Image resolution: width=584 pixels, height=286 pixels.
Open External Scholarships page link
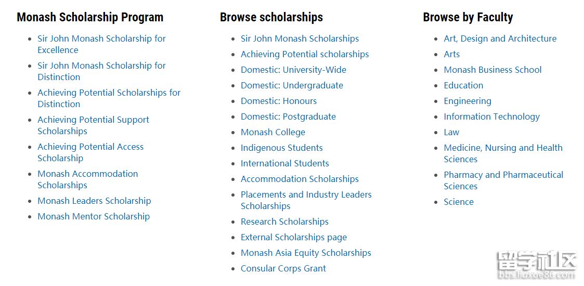click(x=294, y=237)
